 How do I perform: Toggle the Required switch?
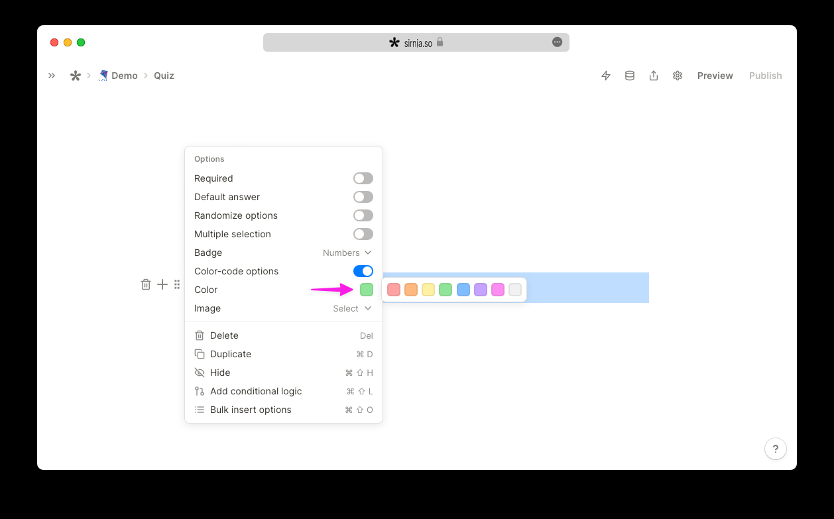(363, 178)
